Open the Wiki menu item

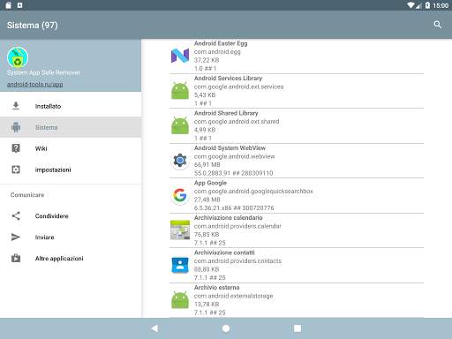[x=71, y=148]
